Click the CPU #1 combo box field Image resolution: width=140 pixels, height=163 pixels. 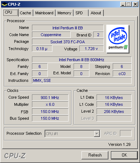[72, 134]
